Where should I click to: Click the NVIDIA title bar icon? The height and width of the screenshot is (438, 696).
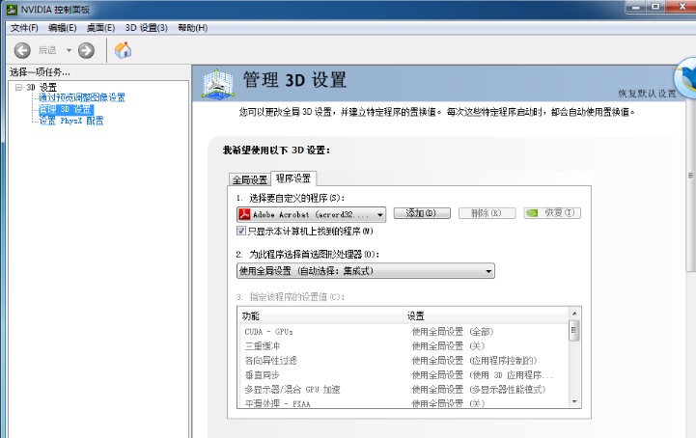(x=12, y=10)
